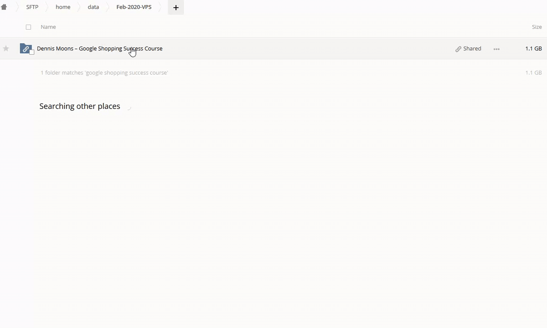Click the Shared button on the folder row
The height and width of the screenshot is (328, 547).
pos(468,48)
